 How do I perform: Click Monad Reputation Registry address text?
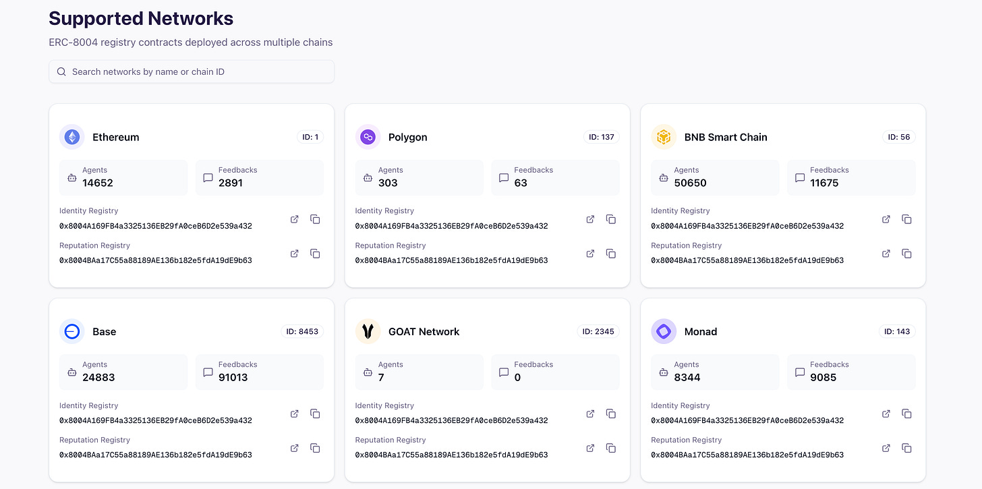tap(747, 455)
